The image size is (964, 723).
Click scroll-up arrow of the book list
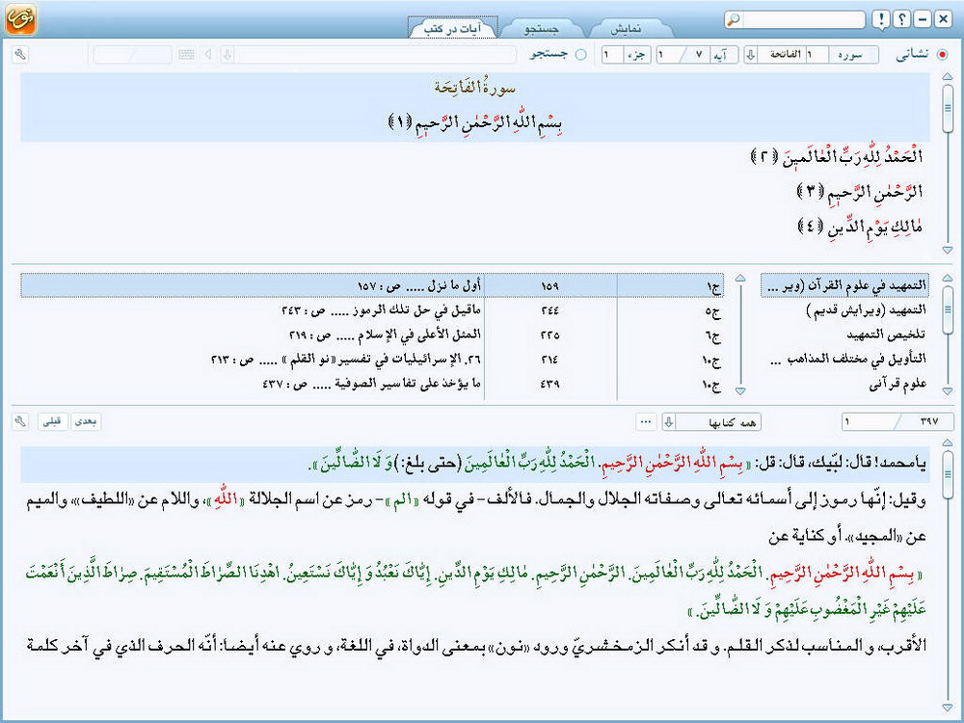coord(948,278)
